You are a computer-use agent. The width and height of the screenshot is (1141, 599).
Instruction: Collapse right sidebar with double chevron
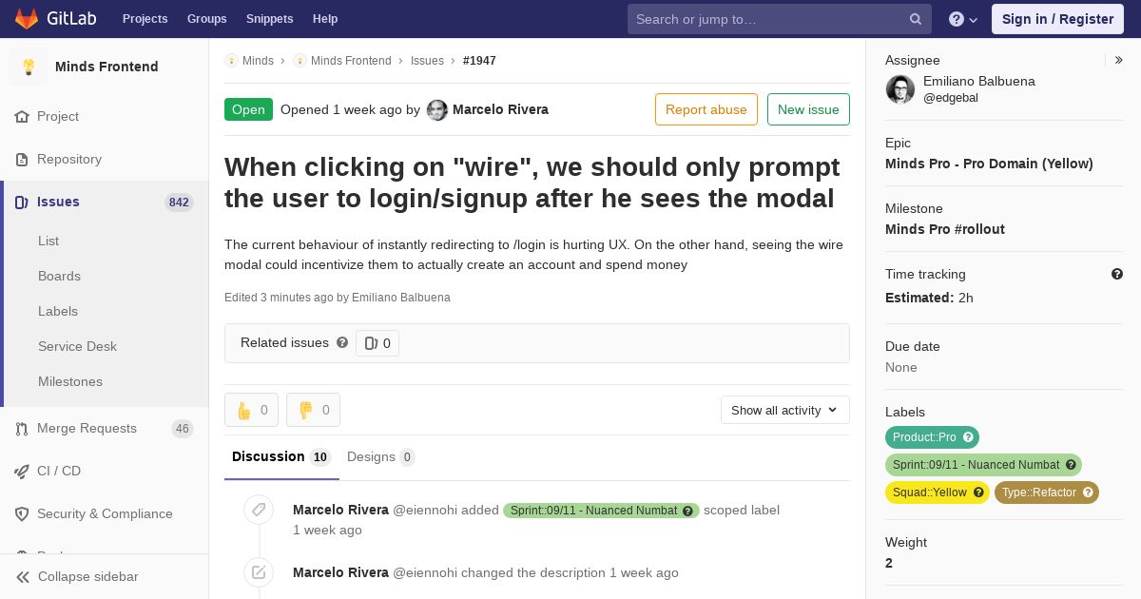click(x=1119, y=60)
